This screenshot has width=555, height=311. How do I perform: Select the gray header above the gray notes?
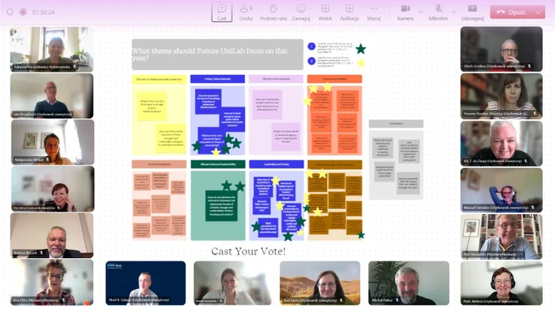396,124
